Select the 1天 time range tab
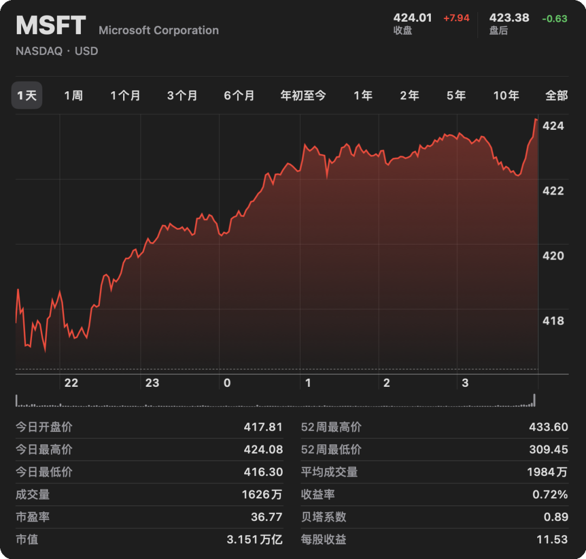The image size is (586, 559). click(27, 96)
